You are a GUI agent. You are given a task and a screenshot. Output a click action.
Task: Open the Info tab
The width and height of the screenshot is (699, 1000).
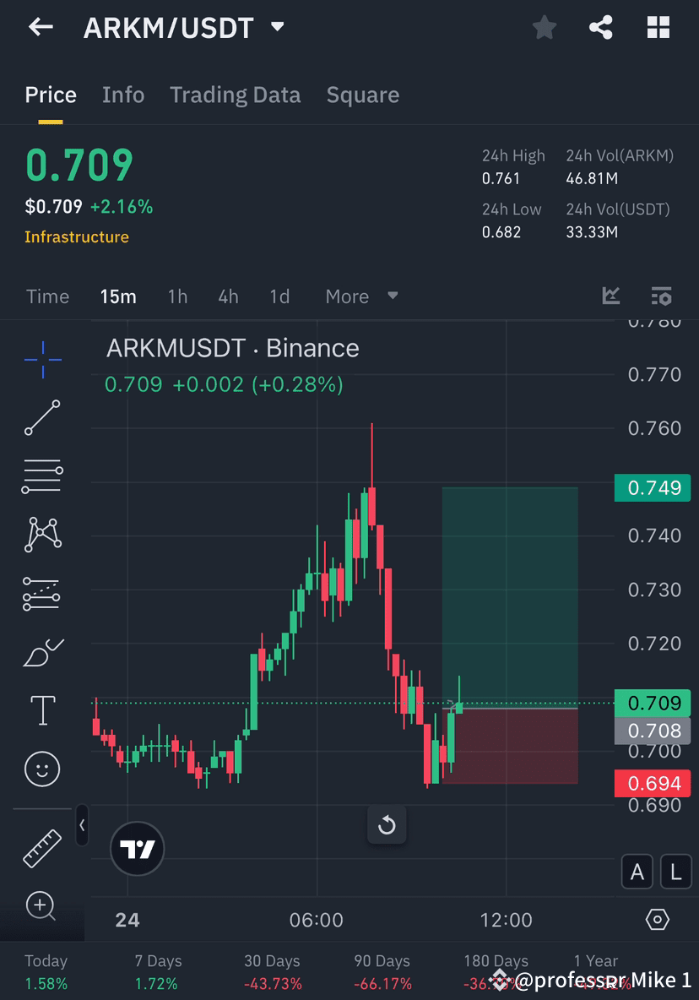coord(123,95)
